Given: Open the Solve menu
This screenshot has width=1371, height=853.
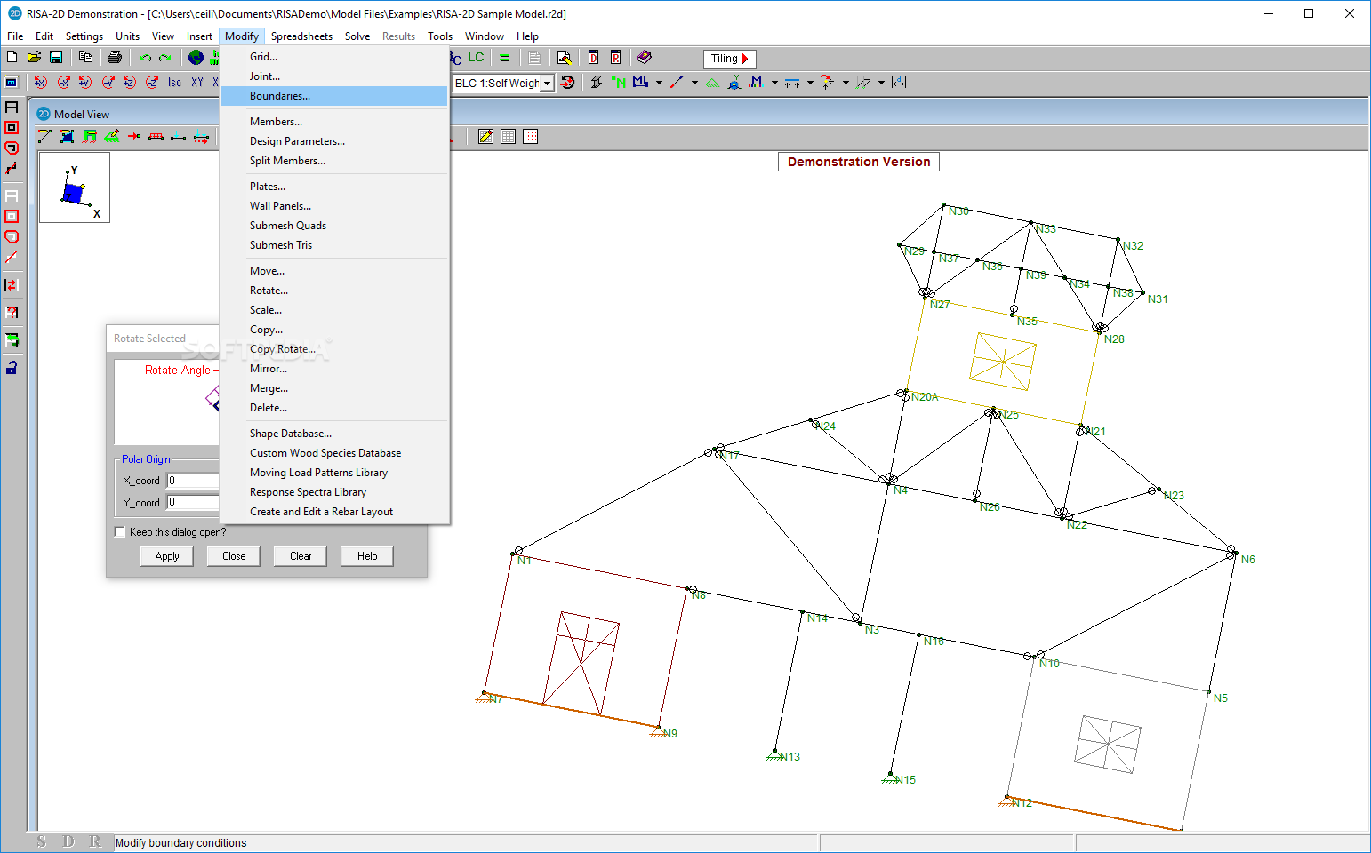Looking at the screenshot, I should tap(357, 36).
